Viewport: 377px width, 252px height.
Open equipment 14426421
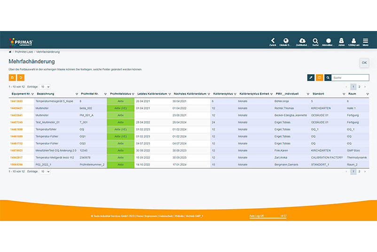click(16, 108)
